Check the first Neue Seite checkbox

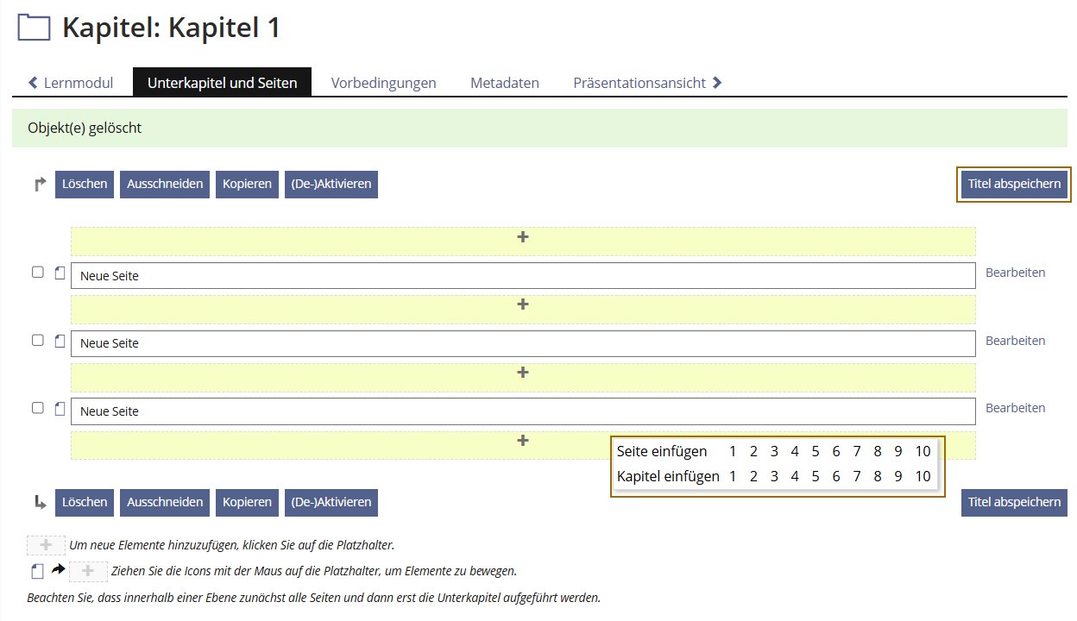(x=38, y=273)
